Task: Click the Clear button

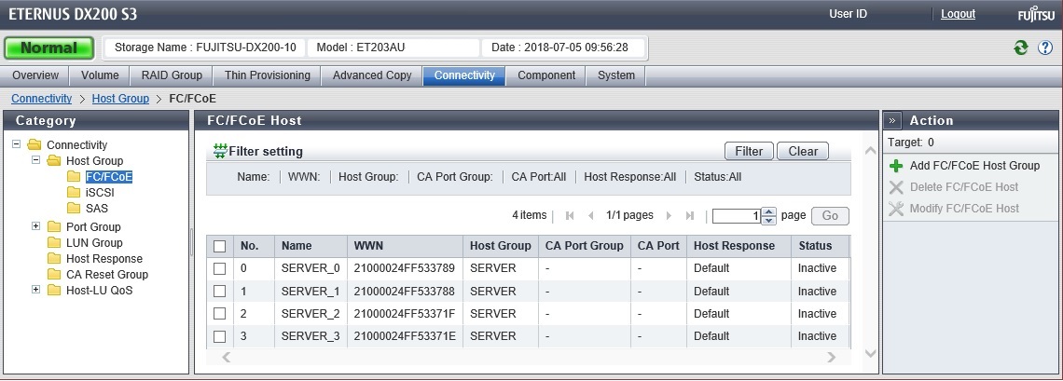Action: (x=803, y=152)
